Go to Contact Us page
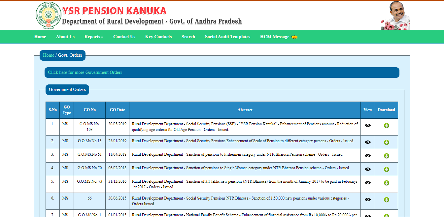The height and width of the screenshot is (217, 444). pos(124,37)
